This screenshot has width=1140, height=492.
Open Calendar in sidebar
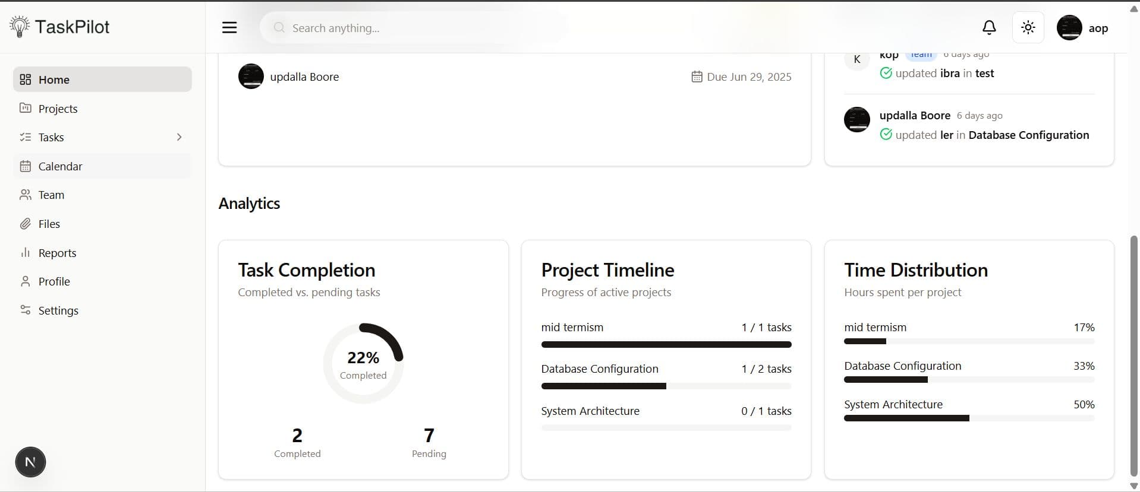tap(102, 166)
